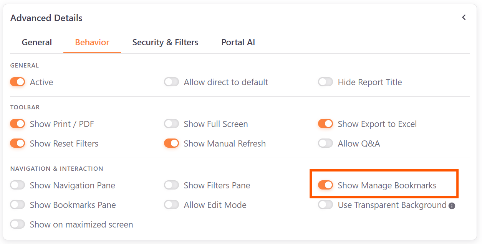Turn on Show on maximized screen
This screenshot has width=482, height=244.
17,224
